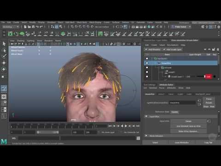Toggle visibility of the third tree row
The image size is (221, 166).
point(147,67)
